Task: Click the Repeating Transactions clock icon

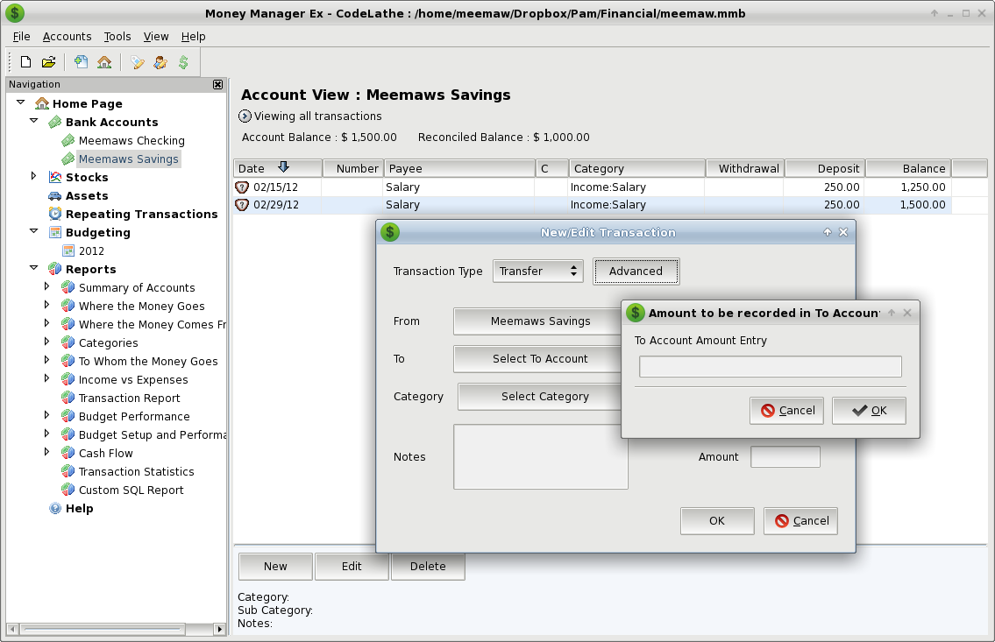Action: coord(55,214)
